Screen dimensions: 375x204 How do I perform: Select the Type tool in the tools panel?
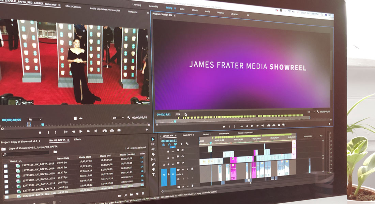click(x=153, y=174)
